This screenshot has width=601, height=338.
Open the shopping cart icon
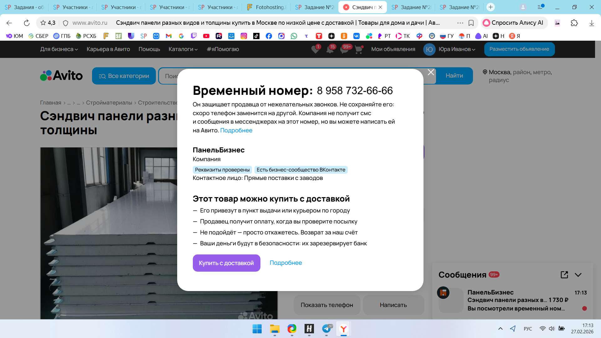pyautogui.click(x=359, y=49)
